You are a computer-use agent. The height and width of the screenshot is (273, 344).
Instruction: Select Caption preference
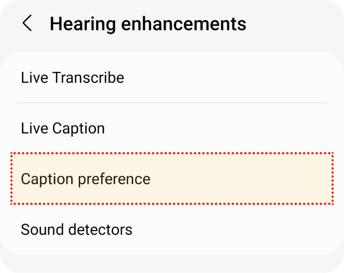[171, 178]
